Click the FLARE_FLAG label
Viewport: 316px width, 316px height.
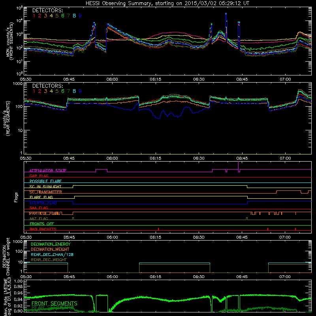[x=41, y=197]
